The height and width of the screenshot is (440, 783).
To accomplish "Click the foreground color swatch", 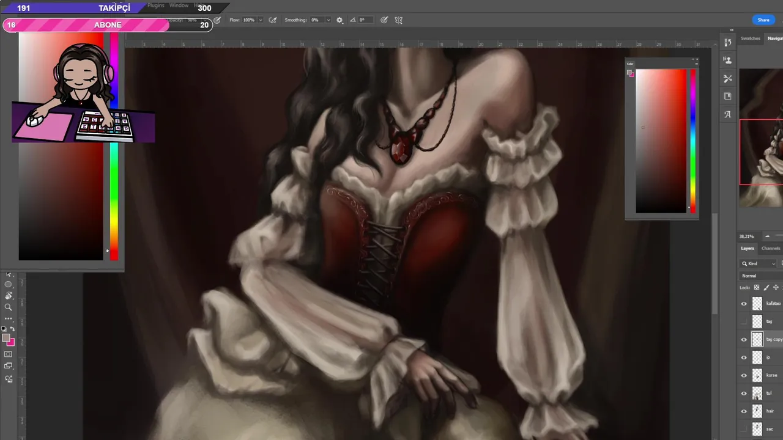I will pos(6,337).
